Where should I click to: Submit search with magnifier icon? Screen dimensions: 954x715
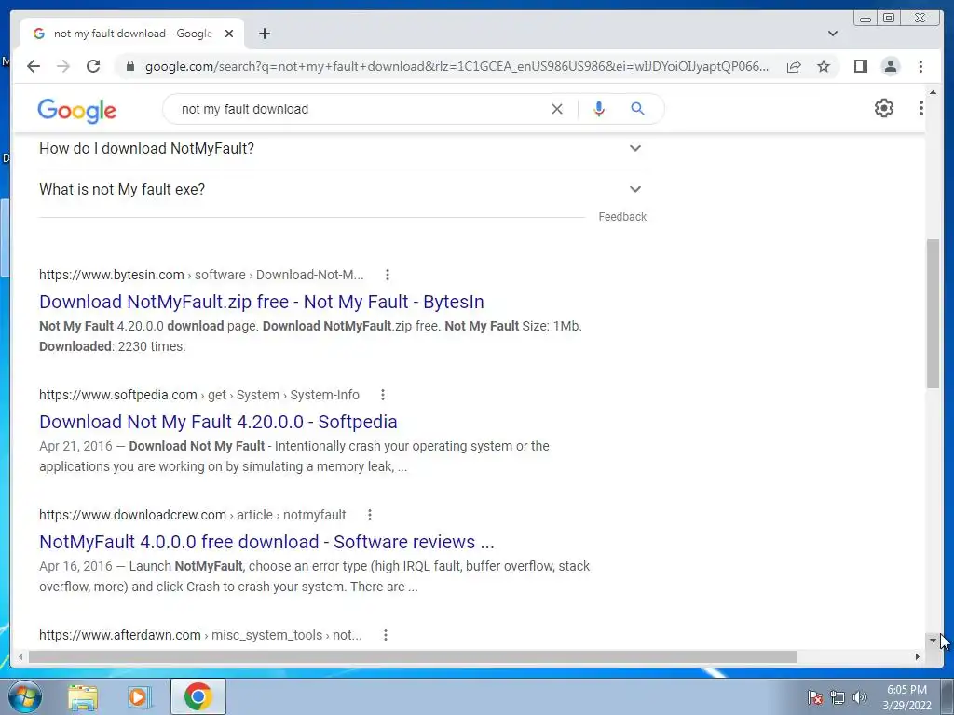pos(637,109)
